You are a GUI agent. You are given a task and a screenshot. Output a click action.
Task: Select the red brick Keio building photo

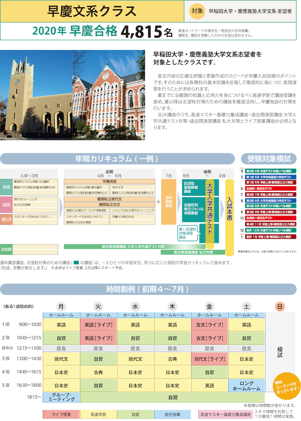(x=109, y=95)
